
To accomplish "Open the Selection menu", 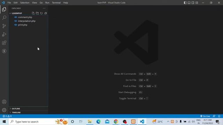I will coord(25,3).
